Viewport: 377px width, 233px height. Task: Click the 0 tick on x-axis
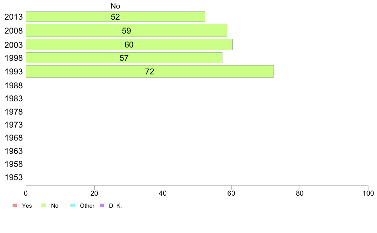coord(26,193)
